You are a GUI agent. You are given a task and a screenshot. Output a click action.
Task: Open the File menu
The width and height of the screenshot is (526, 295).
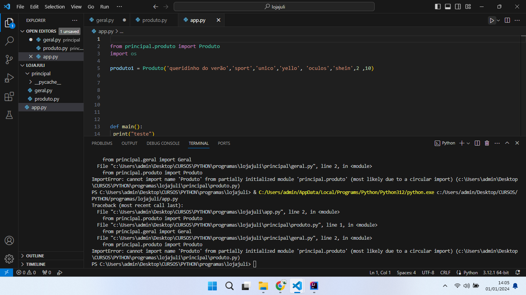pyautogui.click(x=20, y=7)
